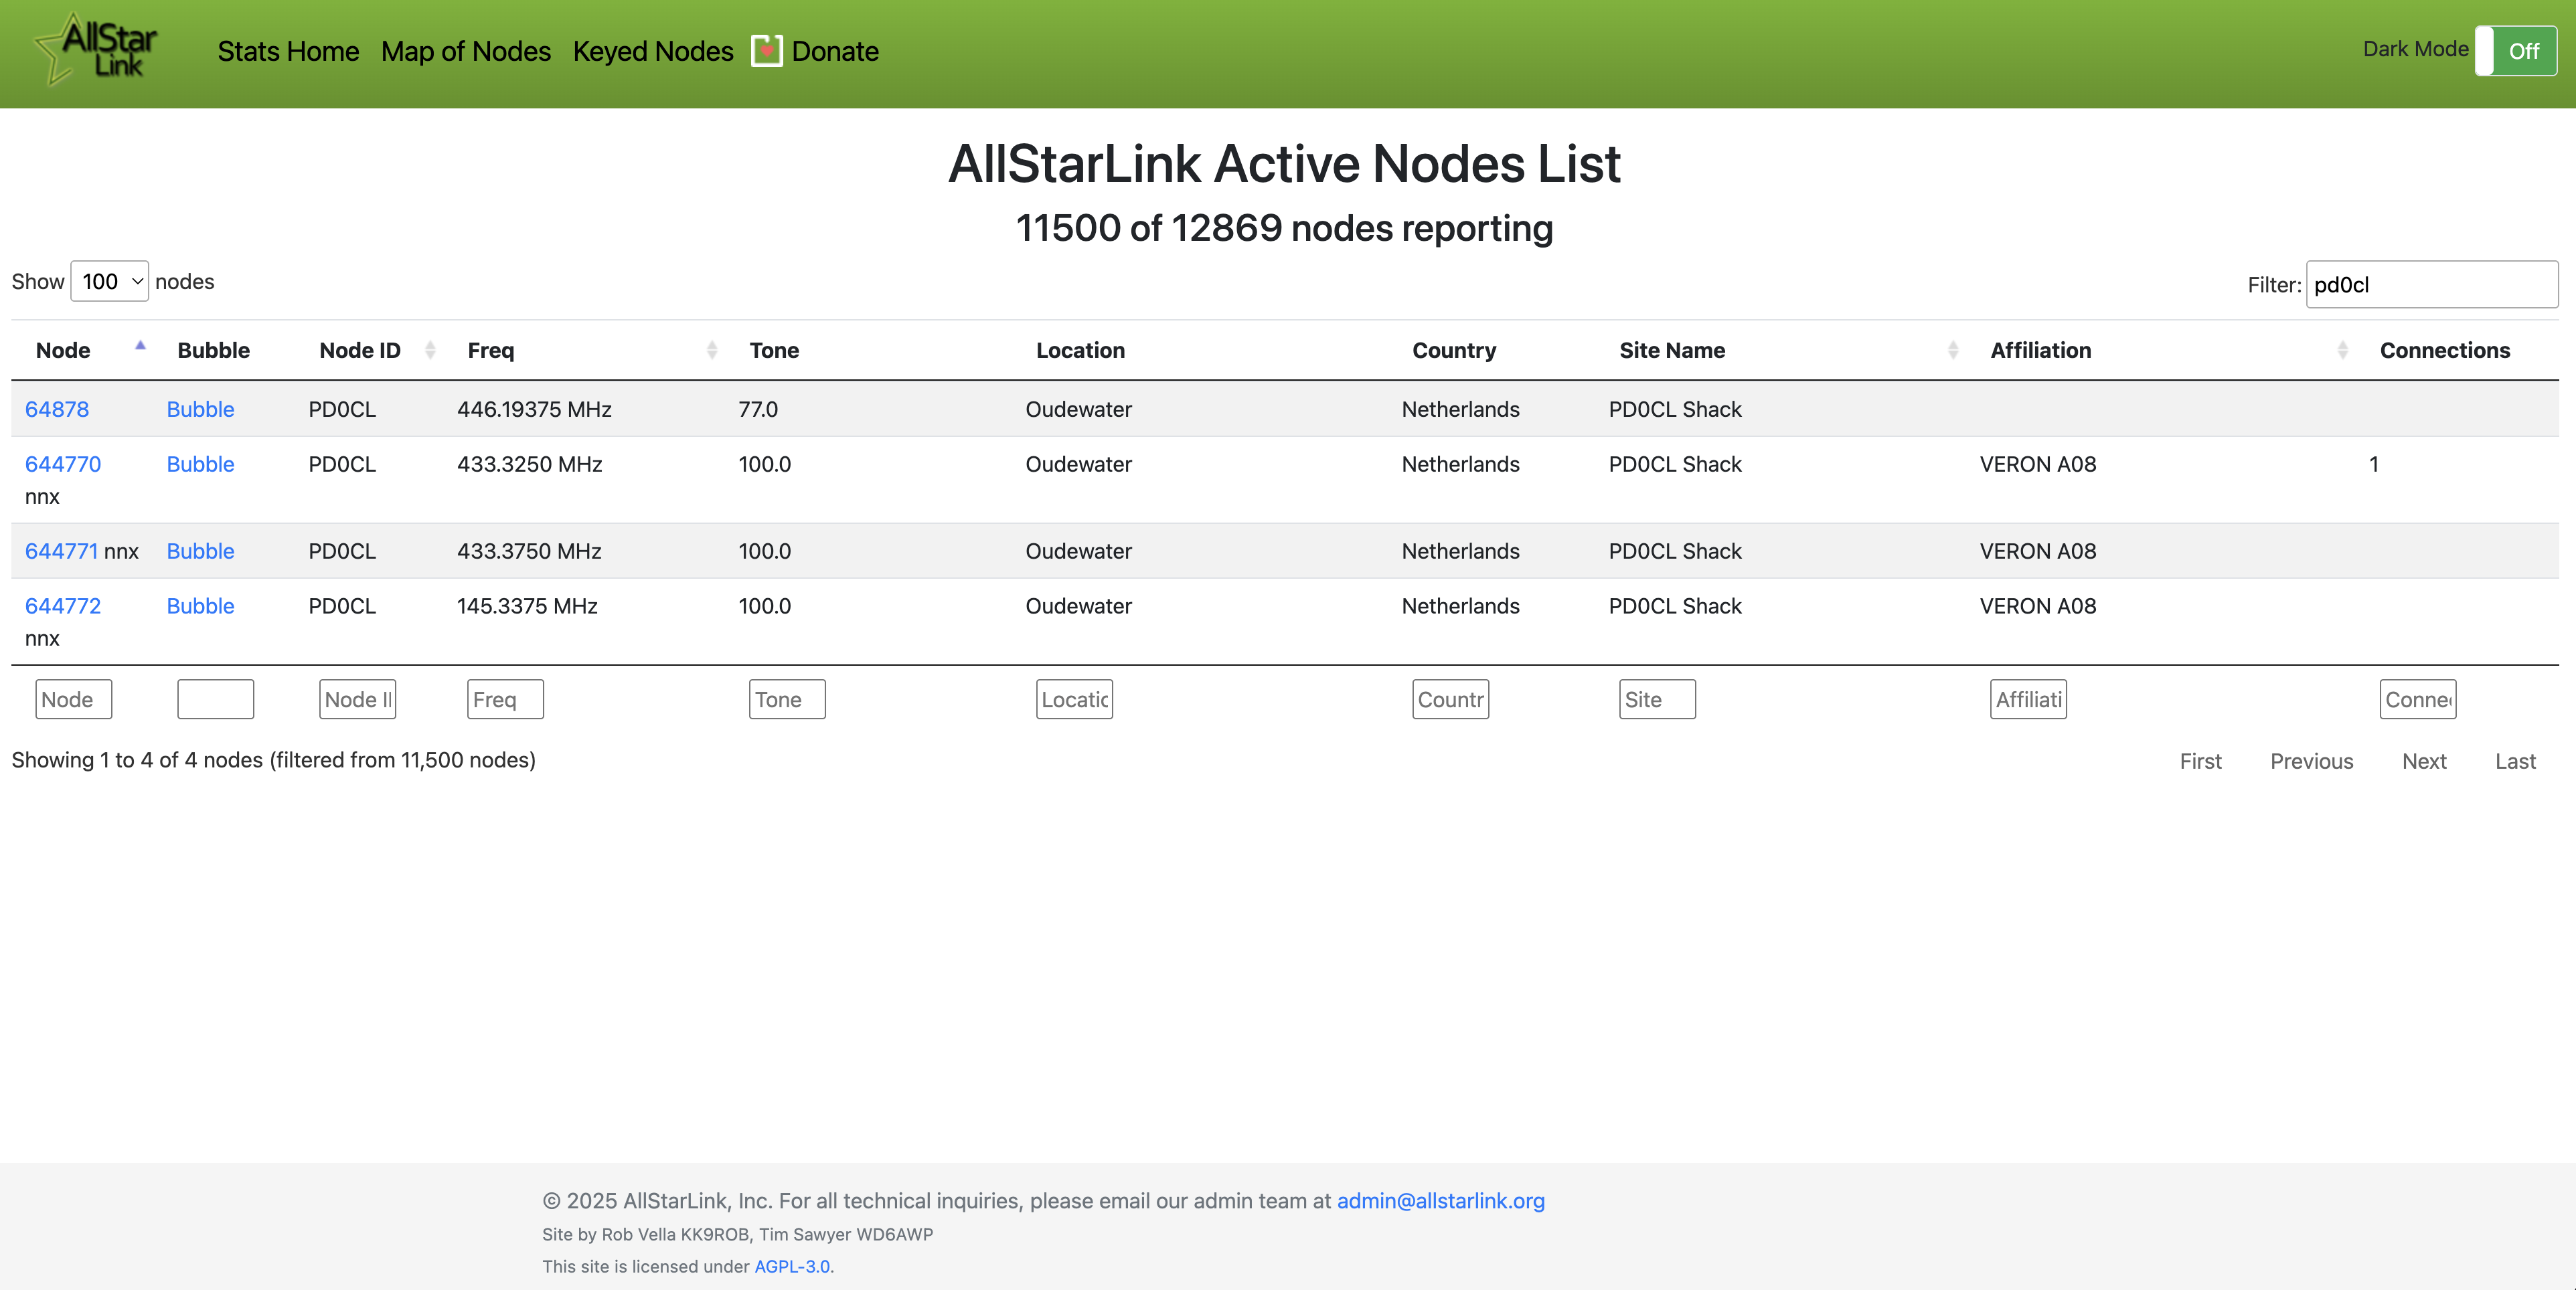
Task: Click the Affiliation column sort arrows
Action: pyautogui.click(x=2342, y=350)
